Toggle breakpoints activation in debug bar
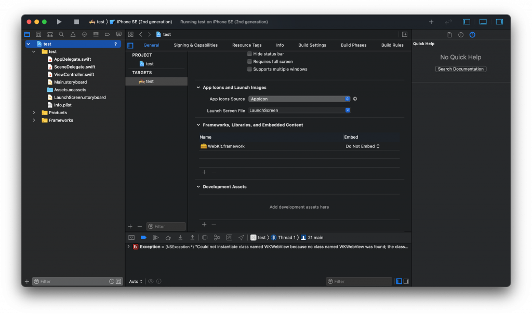Viewport: 532px width, 315px height. [x=143, y=238]
